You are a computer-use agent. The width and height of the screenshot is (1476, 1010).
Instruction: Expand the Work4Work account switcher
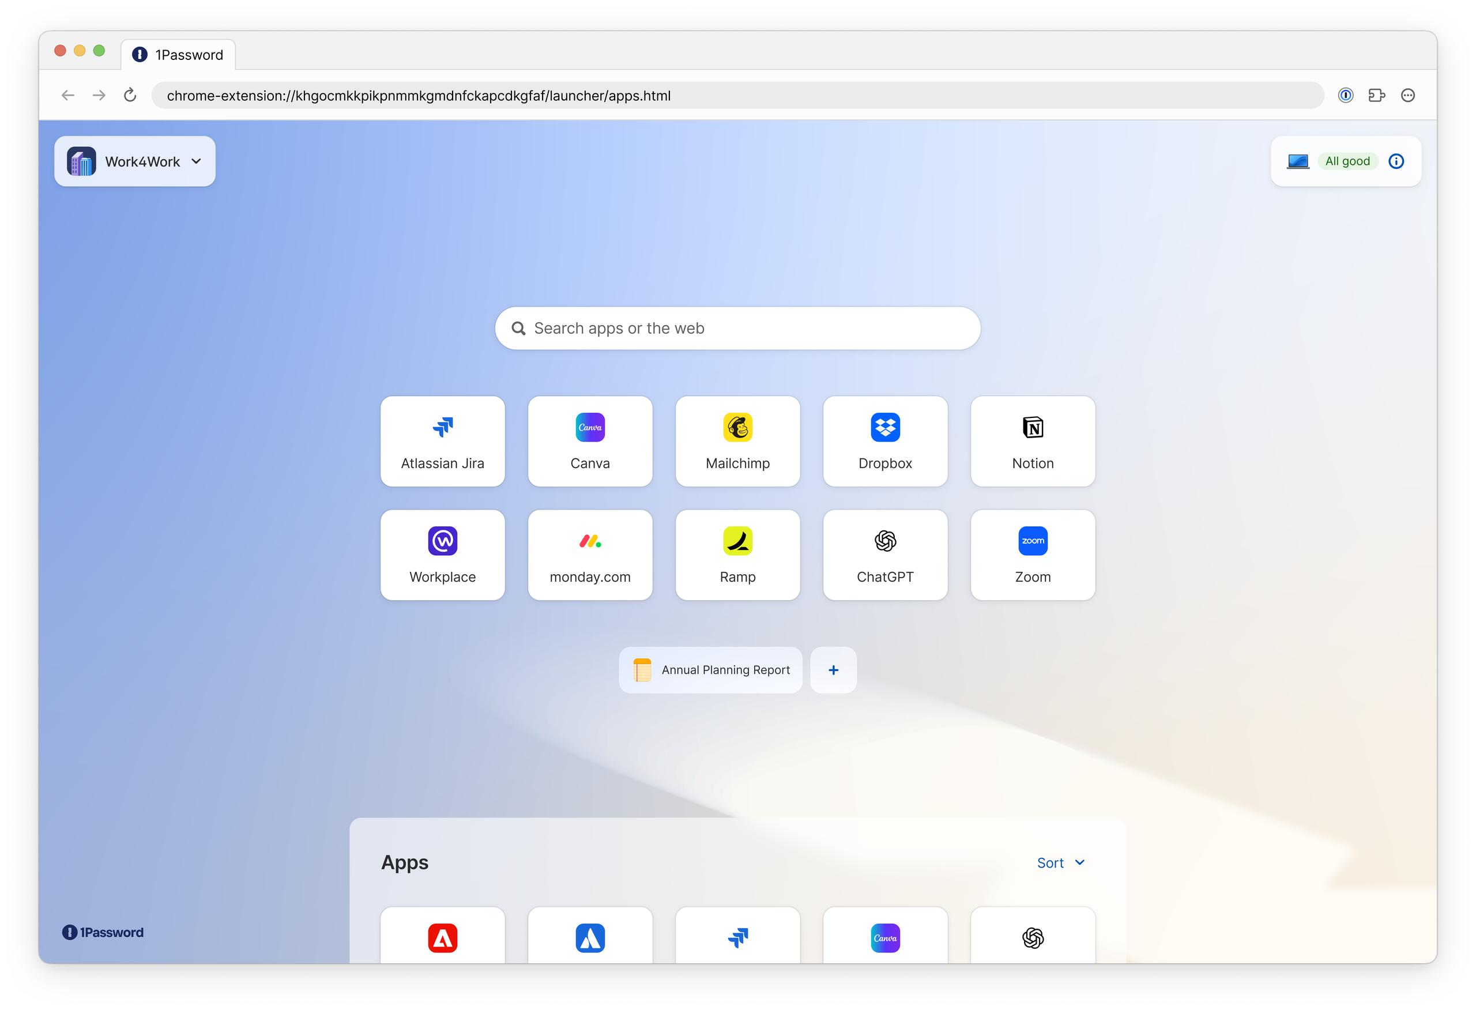134,161
